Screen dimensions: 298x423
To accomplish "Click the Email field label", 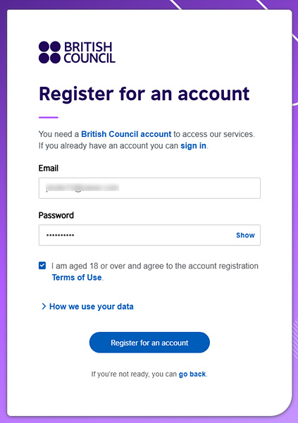I will click(x=49, y=168).
